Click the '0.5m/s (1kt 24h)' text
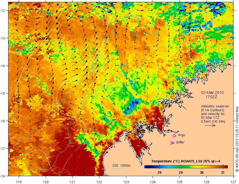The image size is (239, 184). (x=213, y=121)
